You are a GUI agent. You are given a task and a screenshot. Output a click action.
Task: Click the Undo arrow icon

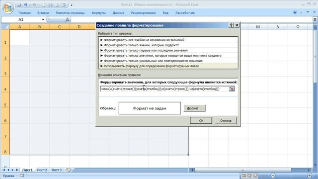[x=25, y=5]
